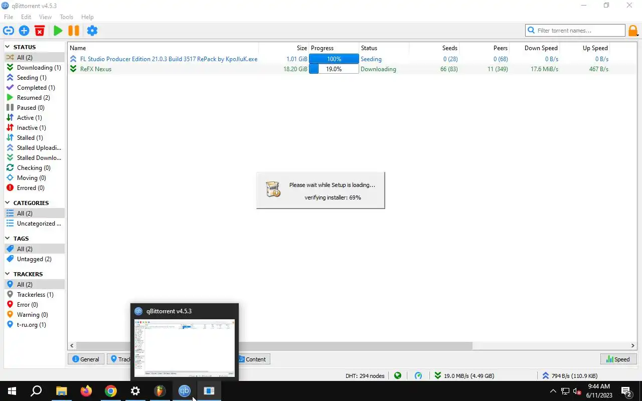Open Options via the gear icon
This screenshot has height=401, width=642.
[x=92, y=31]
